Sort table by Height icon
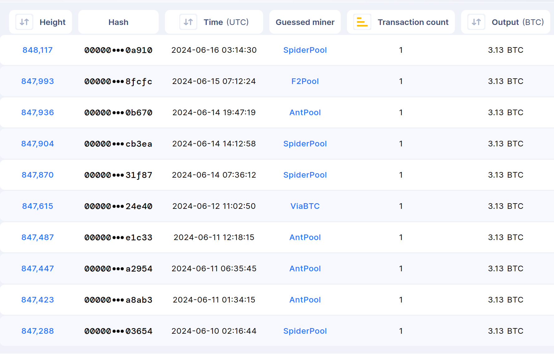This screenshot has width=554, height=354. [24, 22]
